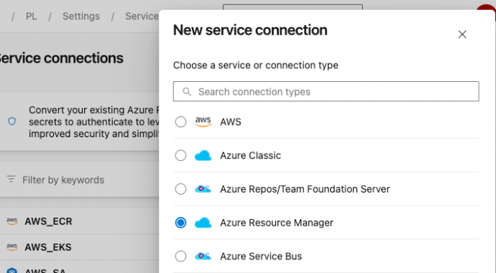Open the PL breadcrumb link

[31, 16]
